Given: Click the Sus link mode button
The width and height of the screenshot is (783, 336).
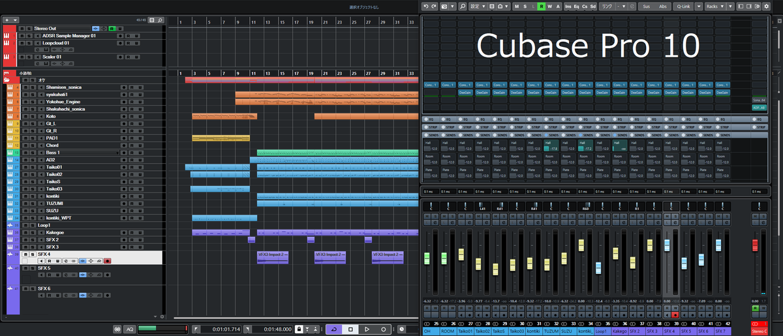Looking at the screenshot, I should [646, 6].
